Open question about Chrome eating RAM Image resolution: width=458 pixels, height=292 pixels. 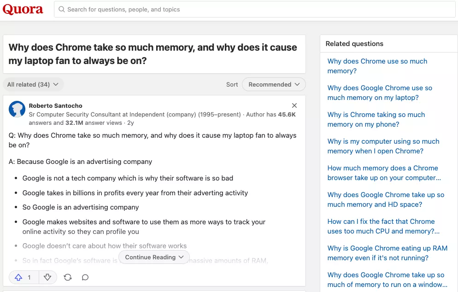click(x=387, y=253)
